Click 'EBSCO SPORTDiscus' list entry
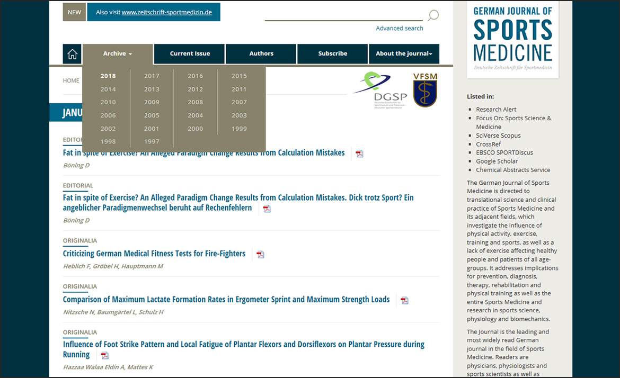620x378 pixels. click(504, 152)
